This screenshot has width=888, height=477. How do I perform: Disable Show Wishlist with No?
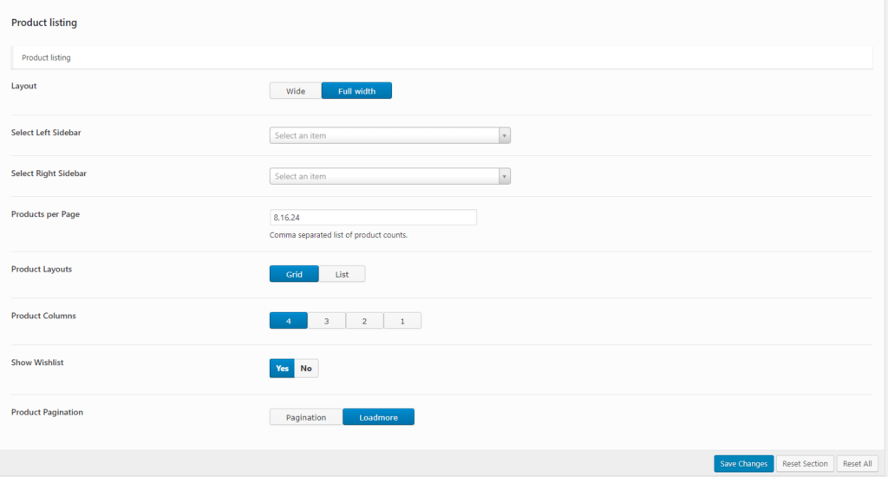[x=306, y=369]
